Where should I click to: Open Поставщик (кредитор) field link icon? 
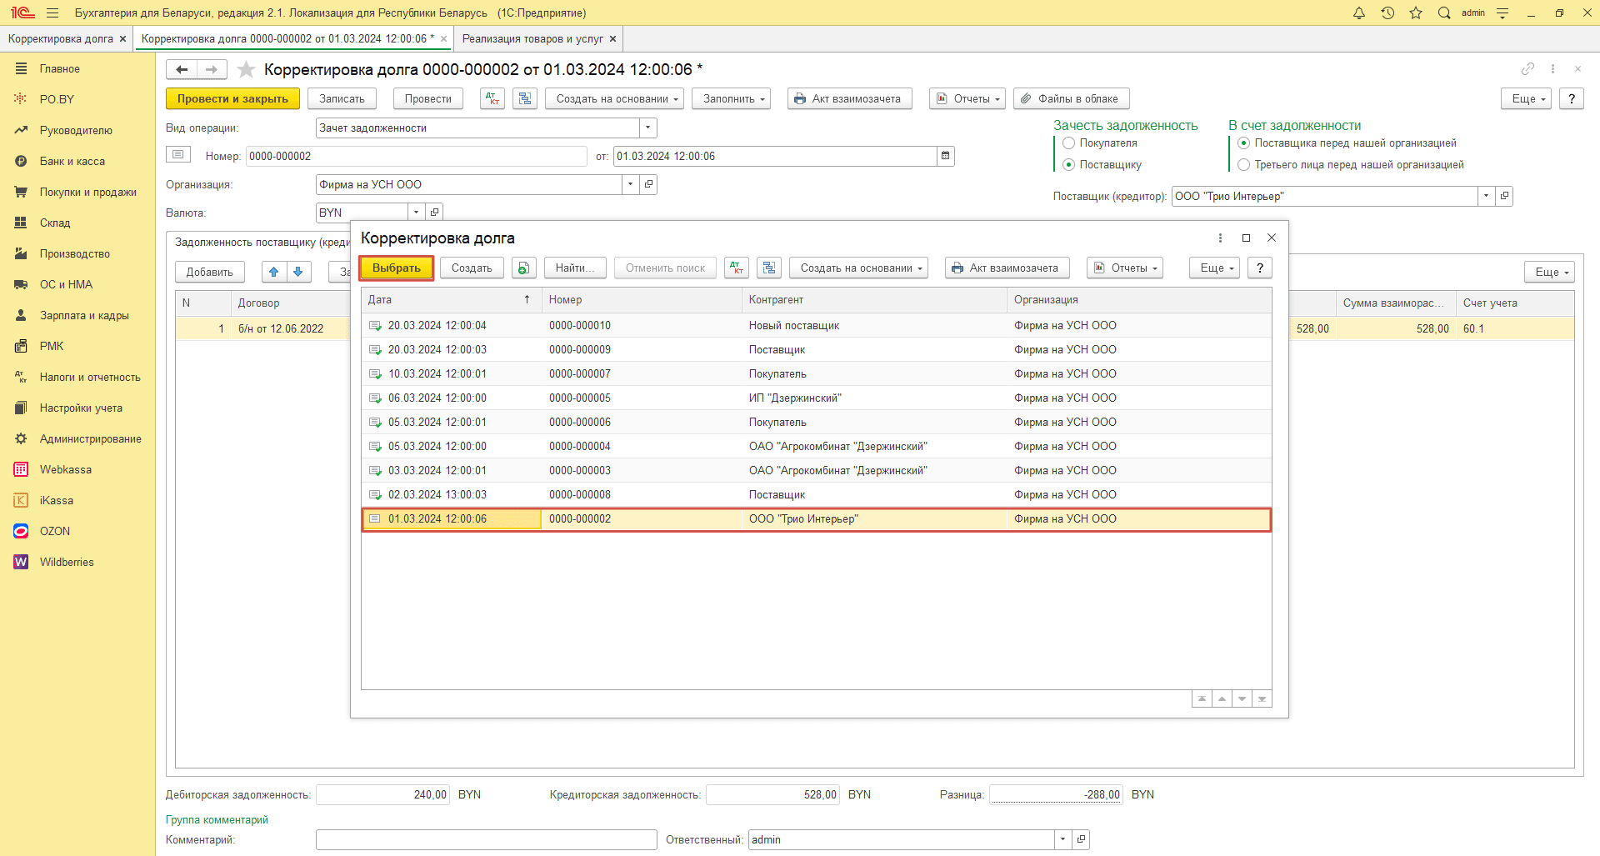pyautogui.click(x=1504, y=196)
